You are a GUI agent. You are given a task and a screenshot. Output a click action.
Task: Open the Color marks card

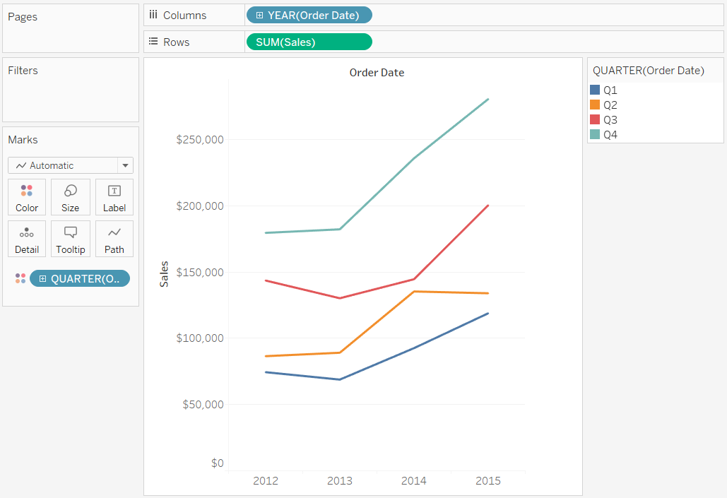(x=27, y=197)
